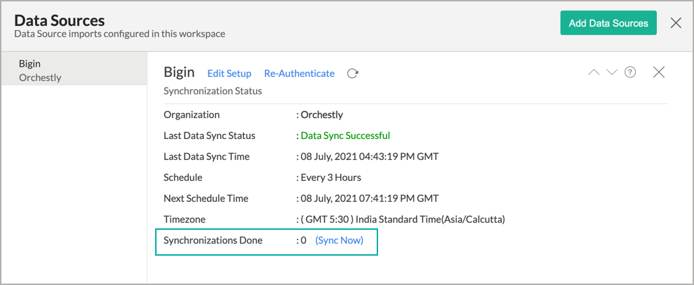Click the refresh sync status icon

[x=352, y=73]
